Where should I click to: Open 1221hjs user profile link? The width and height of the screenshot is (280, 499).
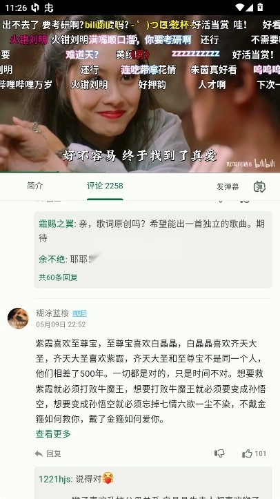(x=55, y=479)
